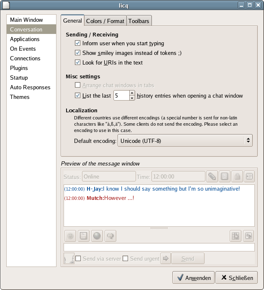Increase history entries with spinner up arrow

[132, 93]
